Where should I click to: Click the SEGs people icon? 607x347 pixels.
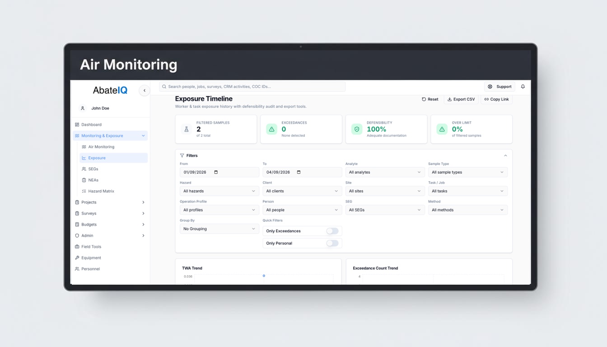pos(84,169)
